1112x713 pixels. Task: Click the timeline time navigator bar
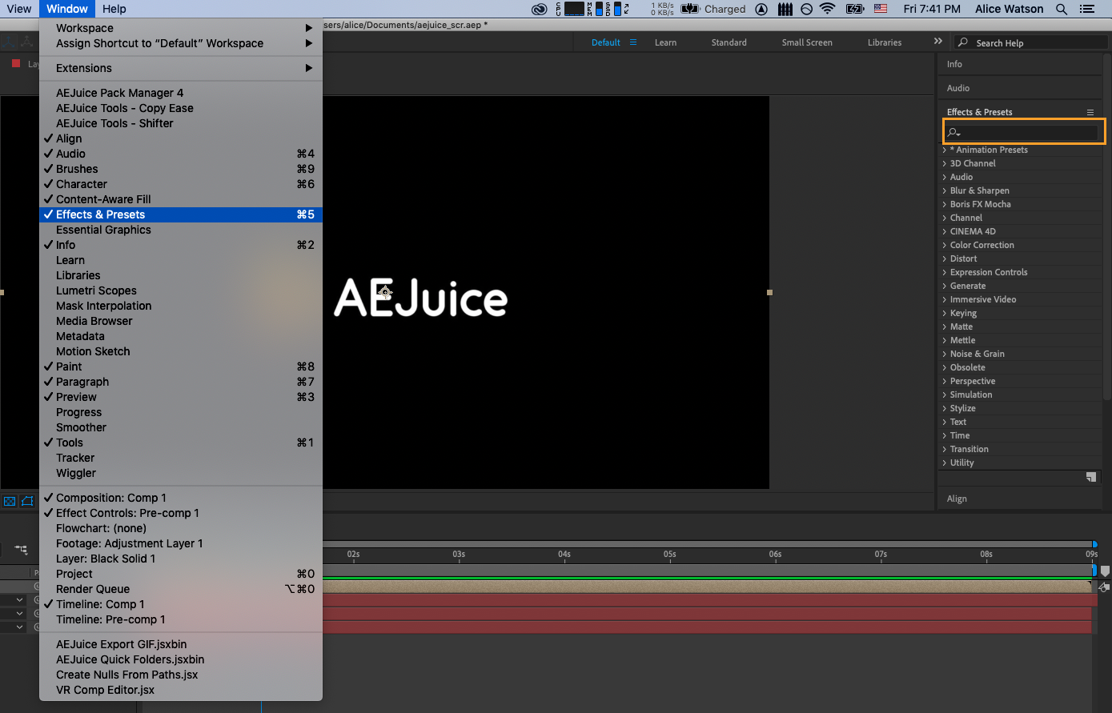(x=708, y=544)
